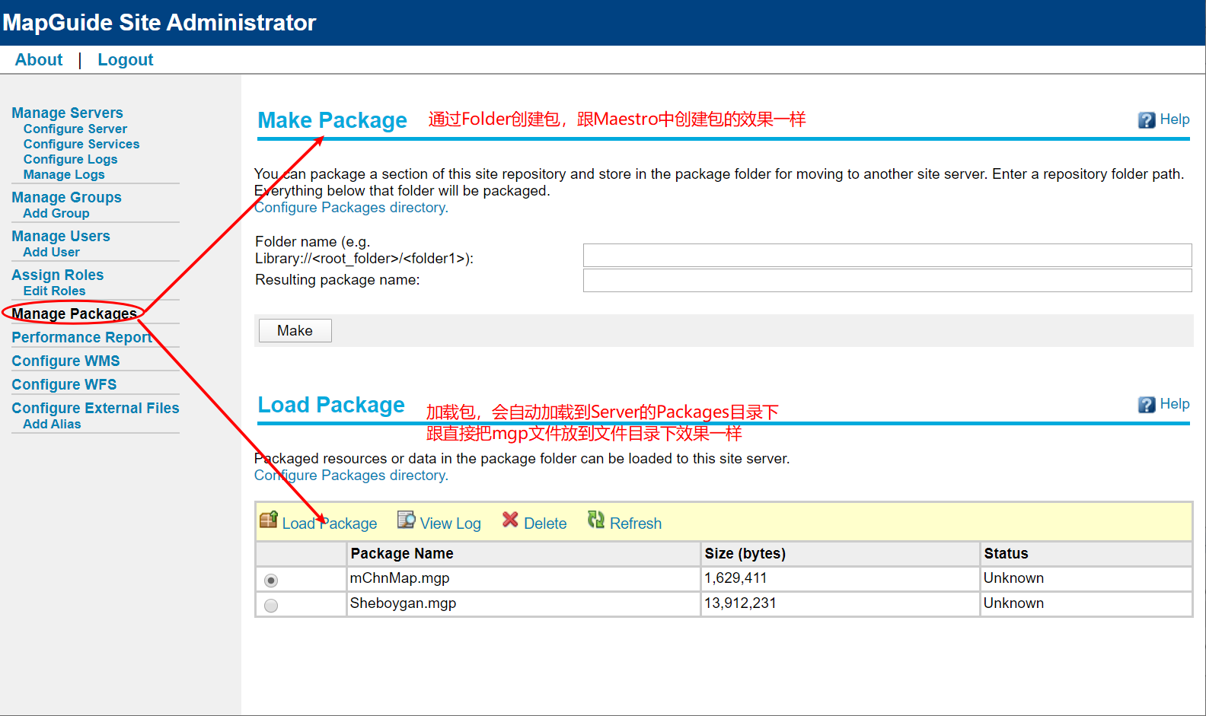This screenshot has width=1206, height=716.
Task: Open Performance Report page
Action: 81,337
